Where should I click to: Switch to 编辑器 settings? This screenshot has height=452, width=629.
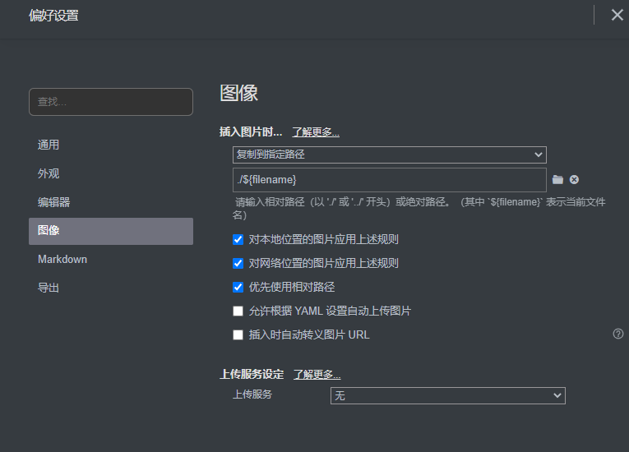point(53,202)
